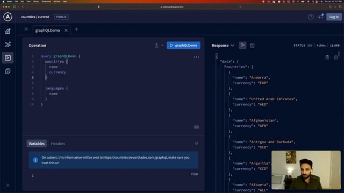Click the countries / current graph title
344x193 pixels.
point(35,17)
